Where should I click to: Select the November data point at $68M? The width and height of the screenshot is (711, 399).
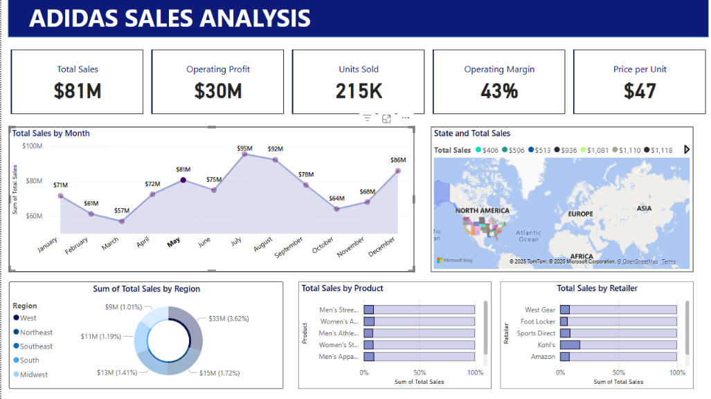368,202
